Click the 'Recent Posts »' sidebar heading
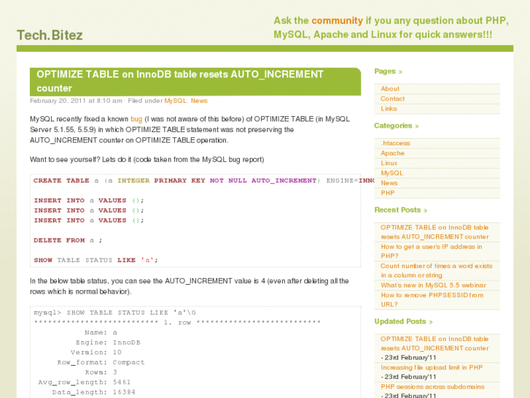The width and height of the screenshot is (530, 398). [x=400, y=210]
